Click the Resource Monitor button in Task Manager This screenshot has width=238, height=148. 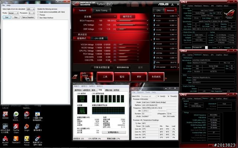tap(114, 132)
